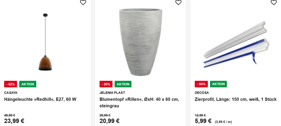This screenshot has height=126, width=281.
Task: Click the 20,99 € flower pot price
Action: [109, 121]
